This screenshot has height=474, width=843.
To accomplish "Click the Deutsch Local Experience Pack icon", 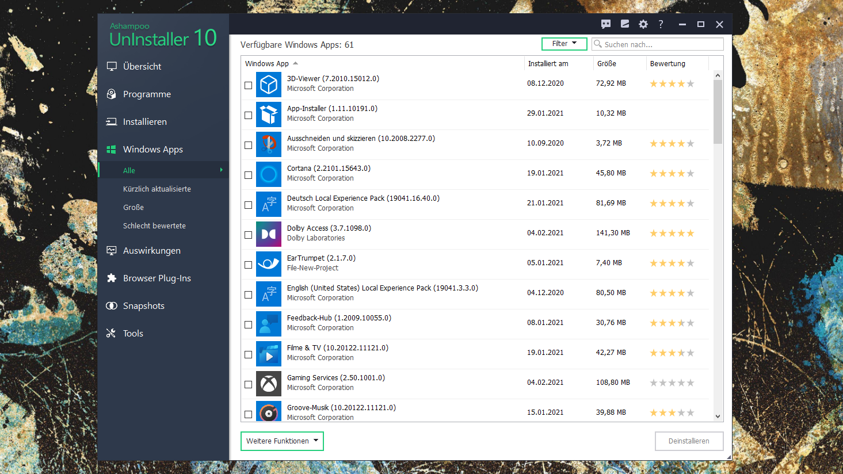I will coord(269,204).
